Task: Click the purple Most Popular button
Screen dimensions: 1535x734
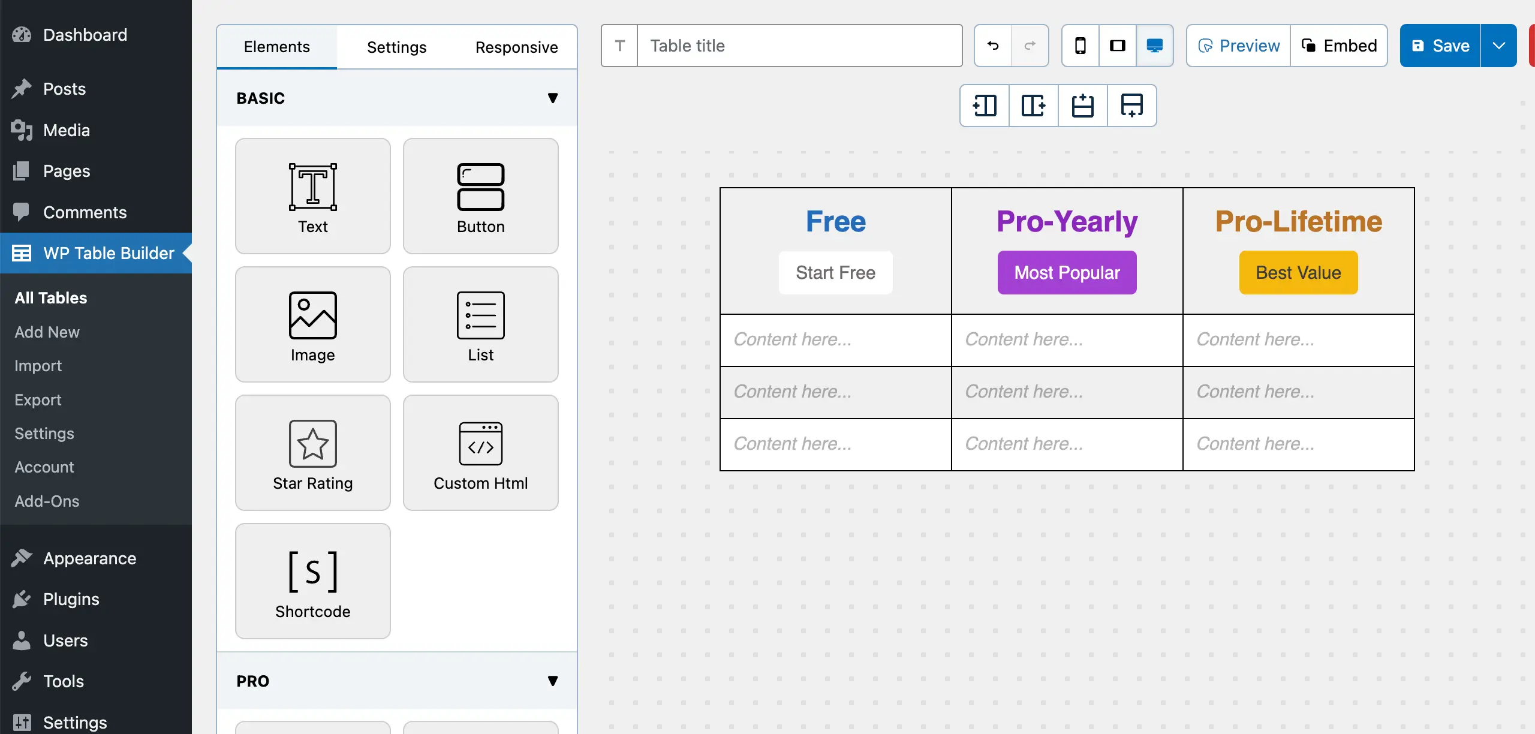Action: coord(1067,272)
